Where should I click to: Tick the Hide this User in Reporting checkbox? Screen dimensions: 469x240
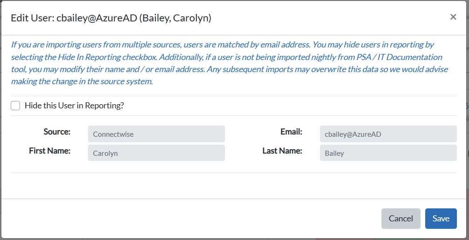pyautogui.click(x=15, y=106)
